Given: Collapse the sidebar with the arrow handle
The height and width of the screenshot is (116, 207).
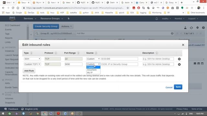Looking at the screenshot, I should pyautogui.click(x=31, y=35).
